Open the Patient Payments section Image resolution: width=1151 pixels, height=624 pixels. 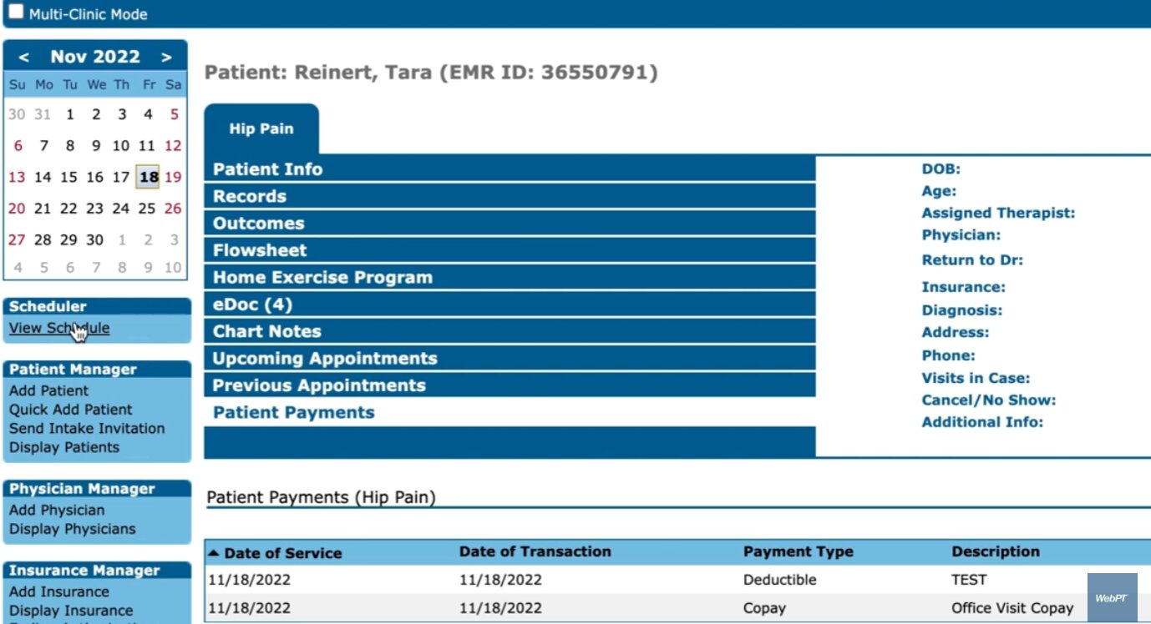pos(293,413)
